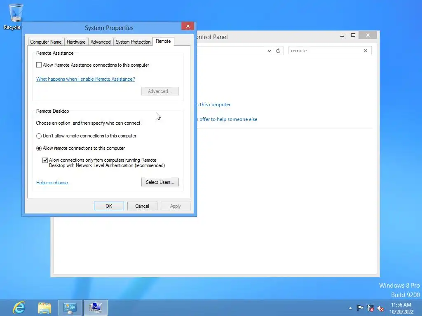Select Don't allow remote connections option
Viewport: 422px width, 316px height.
click(39, 136)
